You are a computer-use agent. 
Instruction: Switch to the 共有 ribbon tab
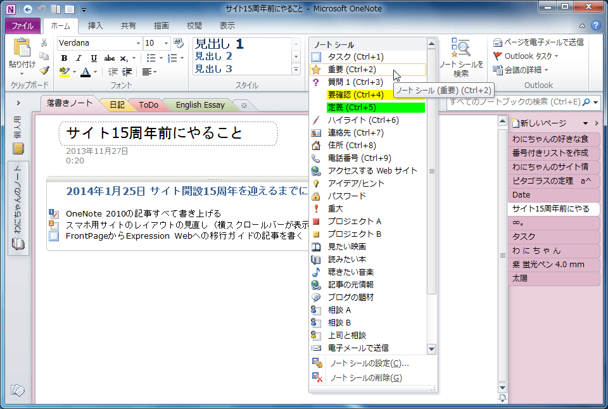coord(129,25)
